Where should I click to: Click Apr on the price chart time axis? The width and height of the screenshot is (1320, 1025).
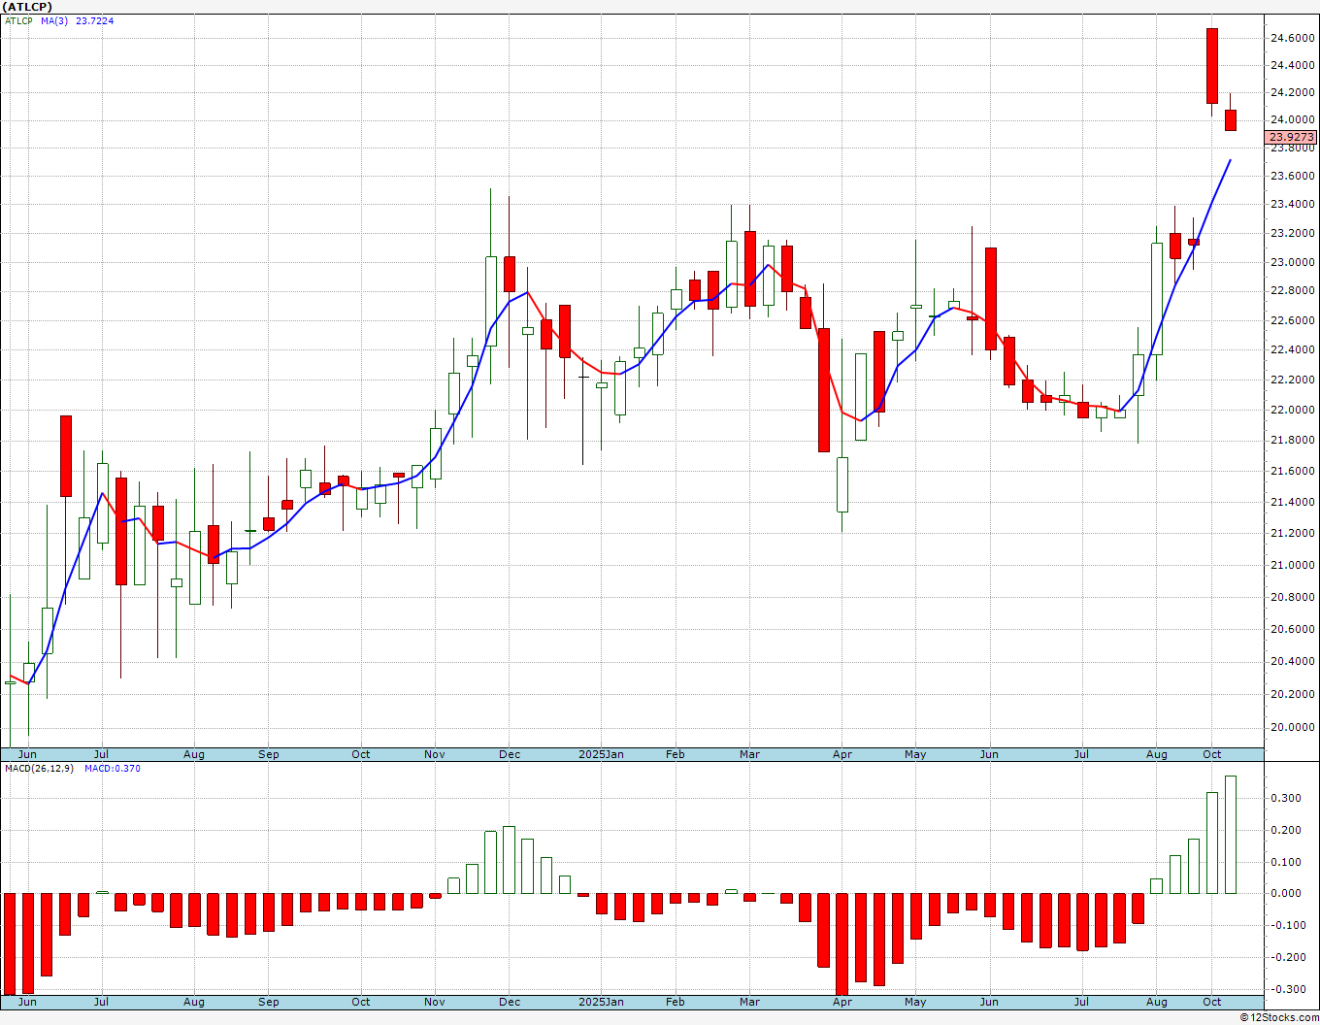click(842, 754)
